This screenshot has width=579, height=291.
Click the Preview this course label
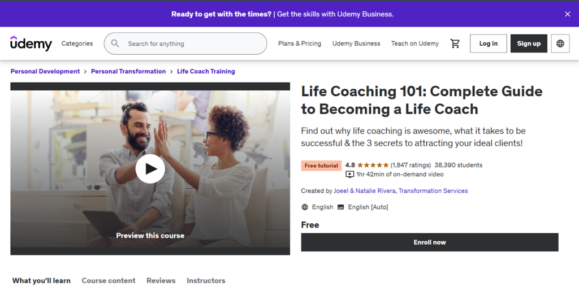(150, 235)
